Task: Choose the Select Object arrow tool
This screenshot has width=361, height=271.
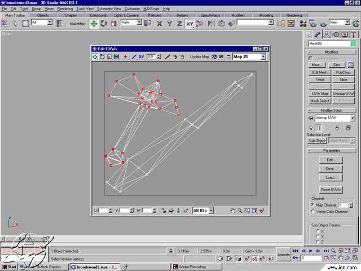Action: 15,24
